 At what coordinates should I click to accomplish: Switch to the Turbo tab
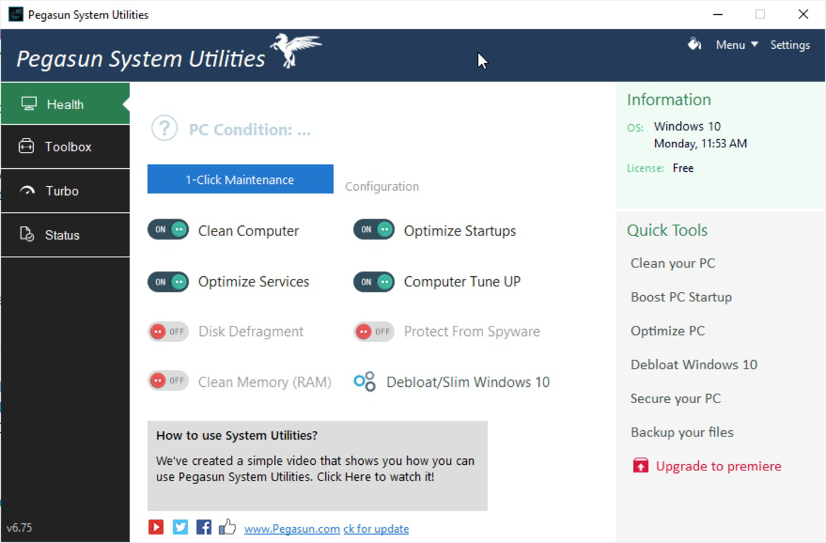(x=65, y=191)
